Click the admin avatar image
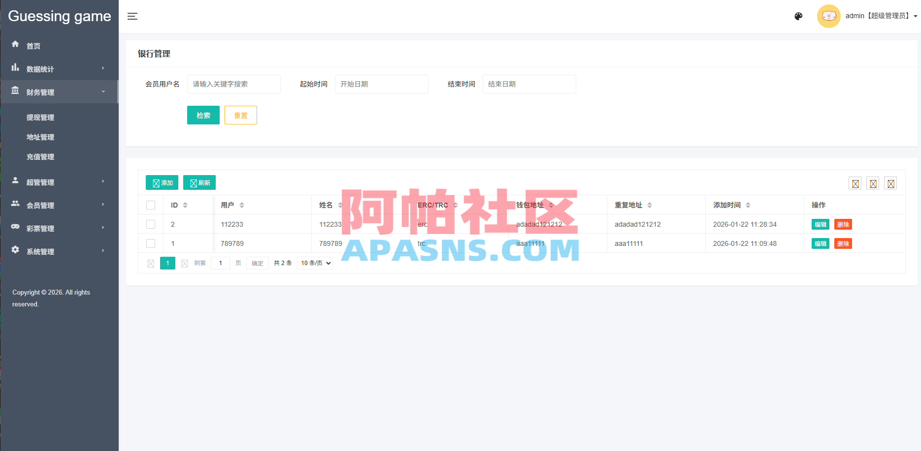 click(x=828, y=16)
